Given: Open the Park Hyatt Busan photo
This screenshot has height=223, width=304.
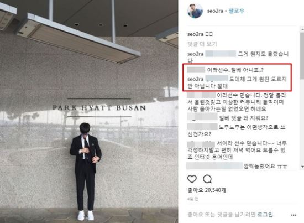Looking at the screenshot, I should pyautogui.click(x=89, y=111).
